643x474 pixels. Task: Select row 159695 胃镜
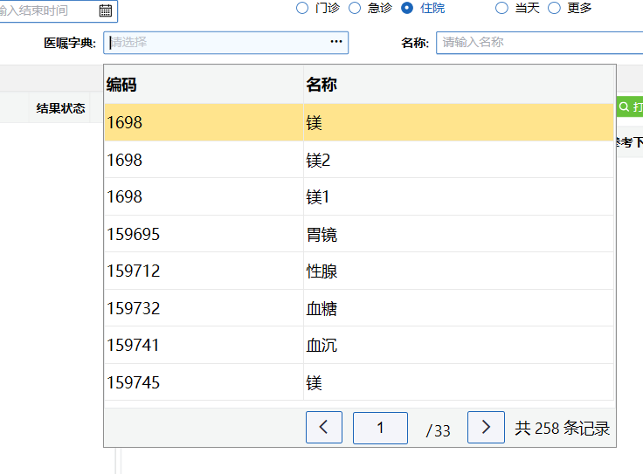pos(359,234)
